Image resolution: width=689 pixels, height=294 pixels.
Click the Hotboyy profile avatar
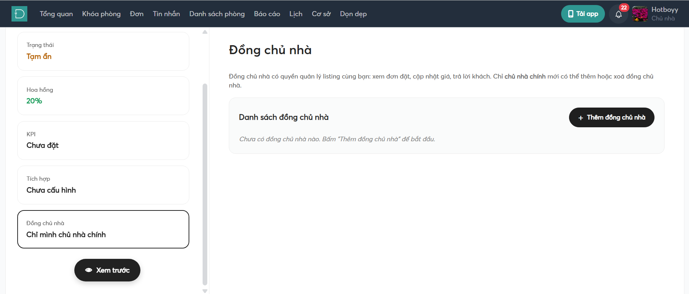point(640,14)
